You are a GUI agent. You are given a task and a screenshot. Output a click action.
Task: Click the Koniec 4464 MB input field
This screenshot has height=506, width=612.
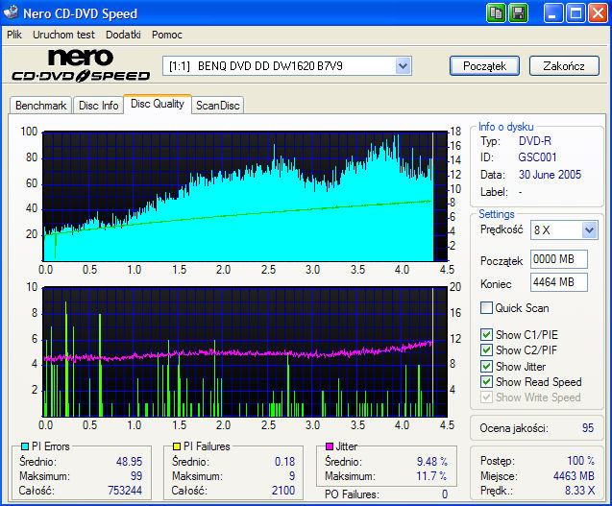[x=559, y=282]
